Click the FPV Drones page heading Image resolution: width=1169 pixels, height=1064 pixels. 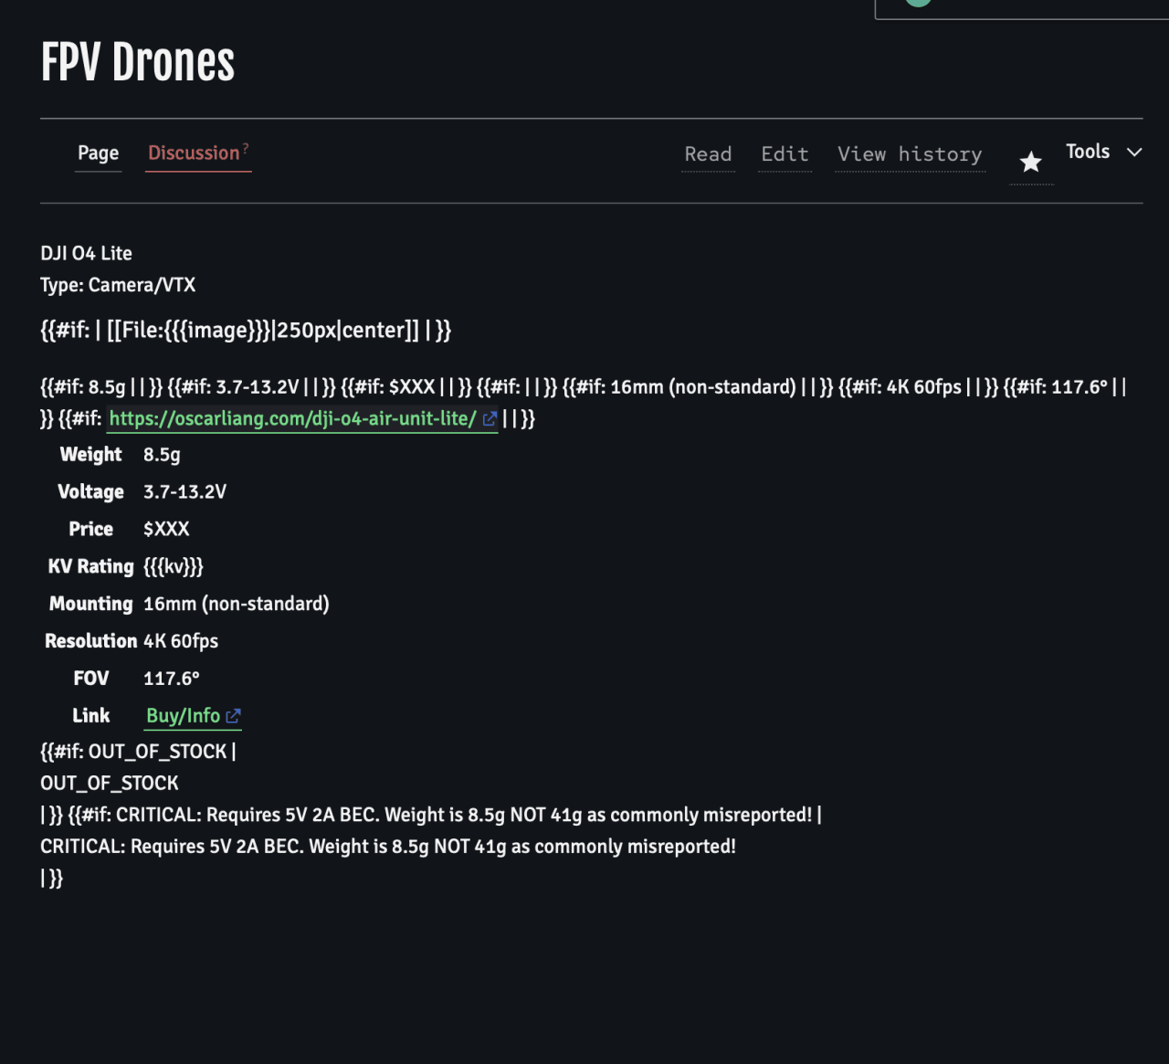tap(137, 61)
